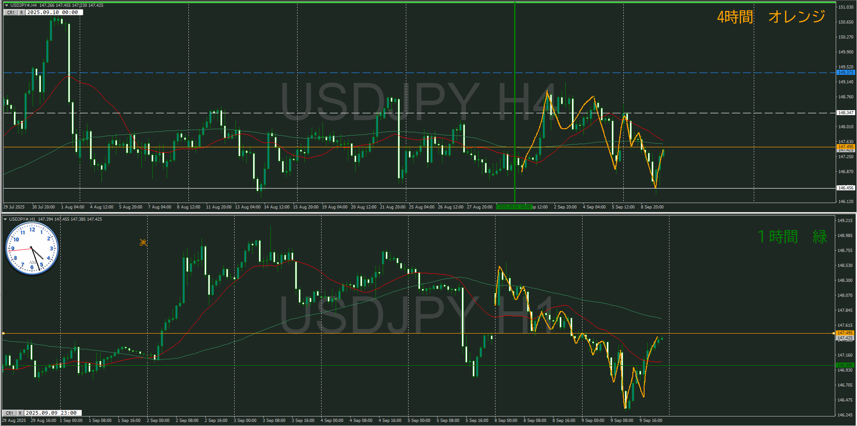Click the 21 Aug 20:00 label on H4 axis
Viewport: 857px width, 426px height.
pos(393,207)
